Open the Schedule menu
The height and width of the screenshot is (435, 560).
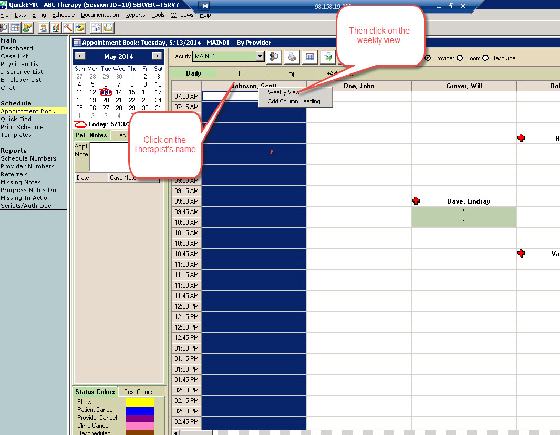[64, 15]
